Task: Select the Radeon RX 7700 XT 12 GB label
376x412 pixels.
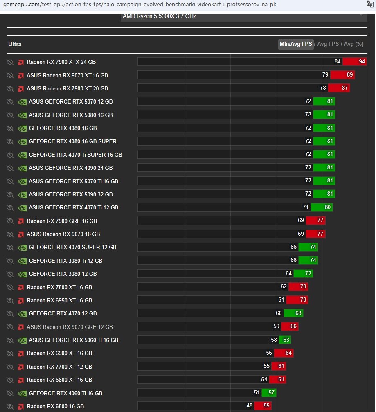Action: 59,367
